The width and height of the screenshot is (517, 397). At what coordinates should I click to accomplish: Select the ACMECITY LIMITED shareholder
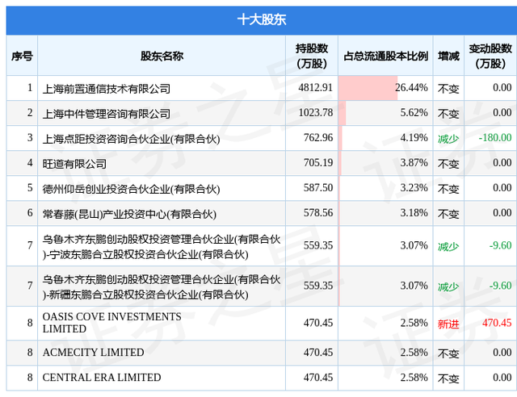click(x=93, y=353)
